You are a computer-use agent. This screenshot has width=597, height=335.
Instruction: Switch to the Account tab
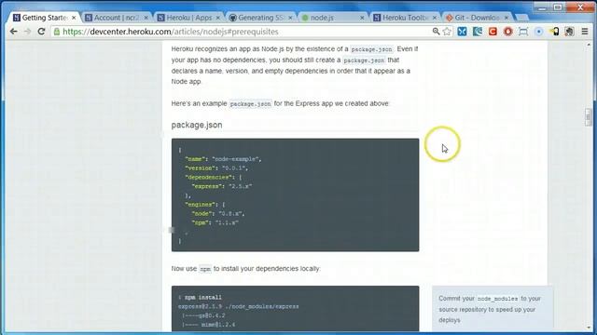116,18
